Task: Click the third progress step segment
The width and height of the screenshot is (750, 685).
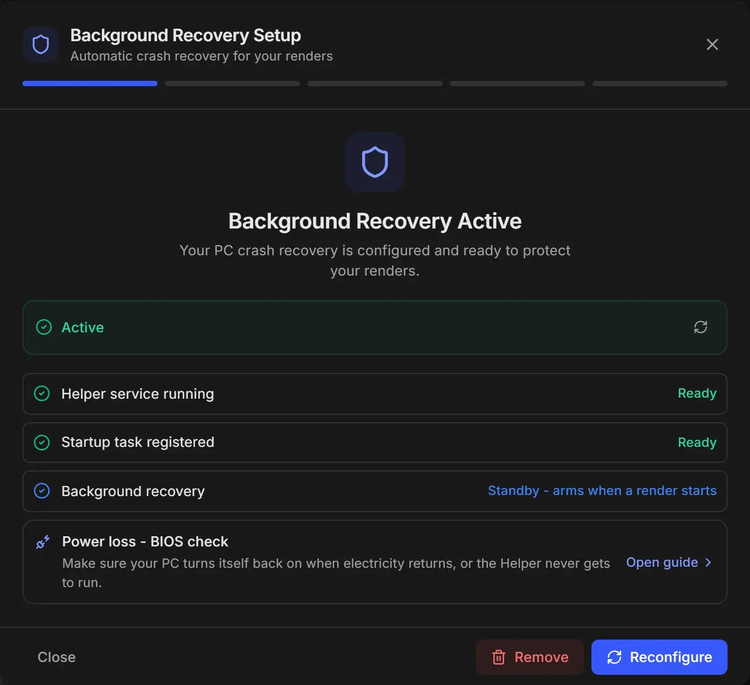Action: pos(375,83)
